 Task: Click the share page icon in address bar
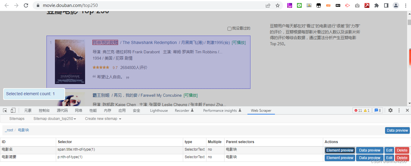pos(268,5)
